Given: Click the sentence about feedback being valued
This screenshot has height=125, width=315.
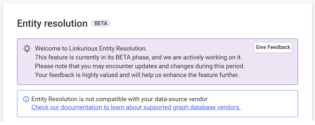Looking at the screenshot, I should point(137,75).
